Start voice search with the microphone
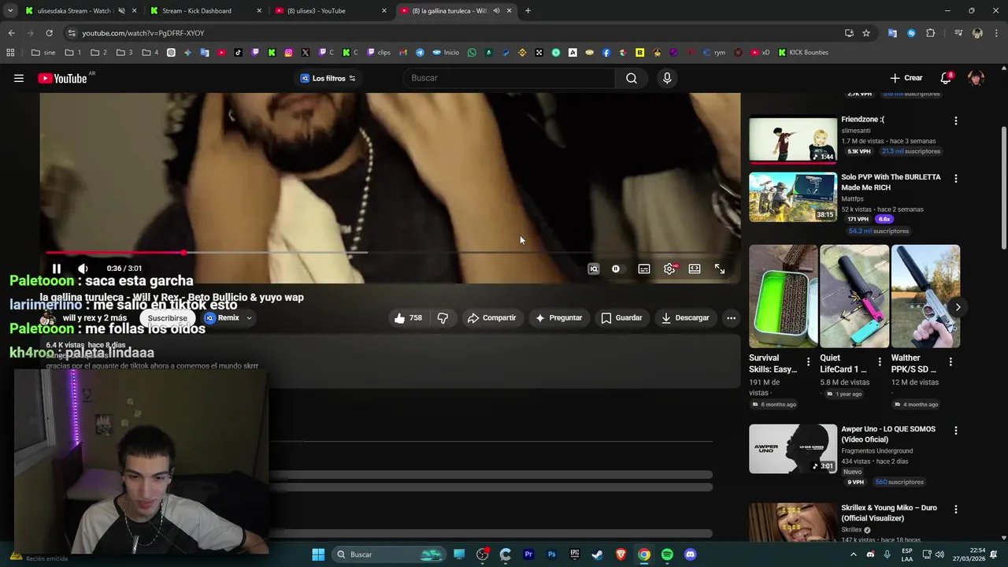The width and height of the screenshot is (1008, 567). point(667,78)
